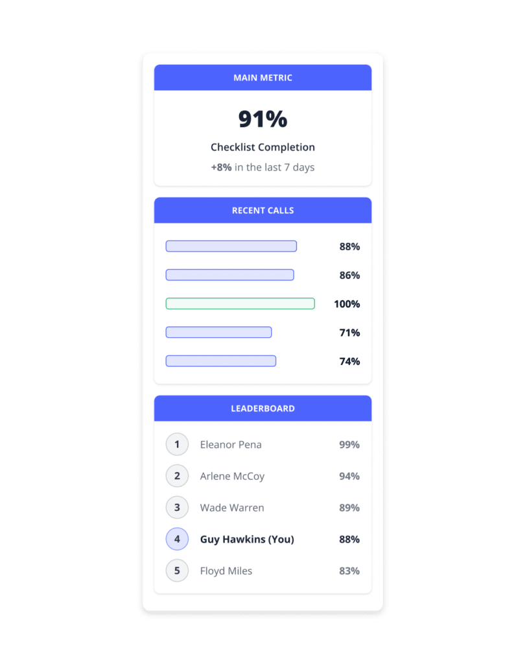The width and height of the screenshot is (527, 664).
Task: Click the rank 2 circle badge
Action: click(x=177, y=476)
